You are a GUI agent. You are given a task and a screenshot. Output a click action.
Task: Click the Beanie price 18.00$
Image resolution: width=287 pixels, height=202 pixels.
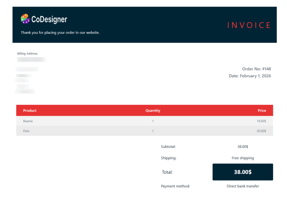pyautogui.click(x=261, y=121)
